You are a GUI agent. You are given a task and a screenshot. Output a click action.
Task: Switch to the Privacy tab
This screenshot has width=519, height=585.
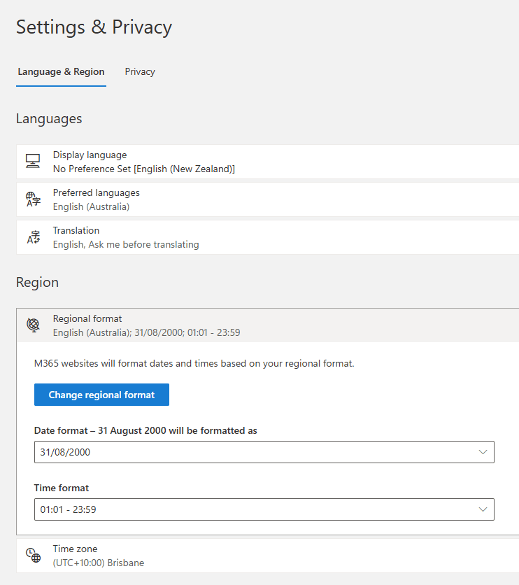[140, 71]
